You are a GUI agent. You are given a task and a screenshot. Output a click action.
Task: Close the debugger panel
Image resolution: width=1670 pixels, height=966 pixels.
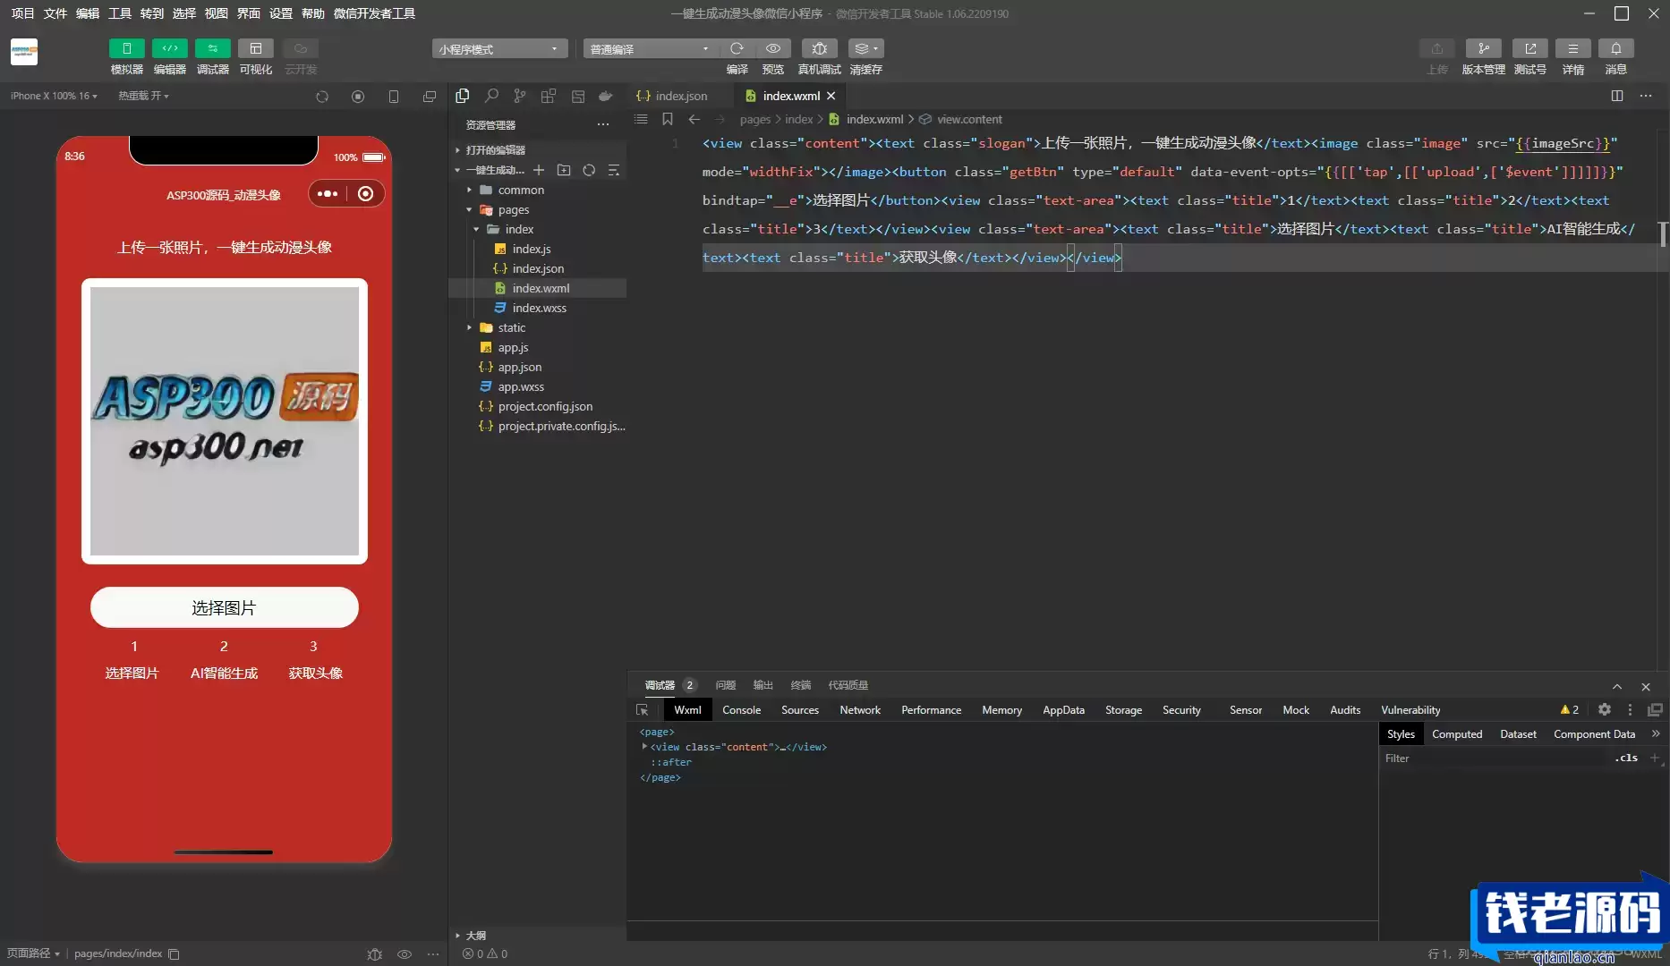pos(1646,686)
